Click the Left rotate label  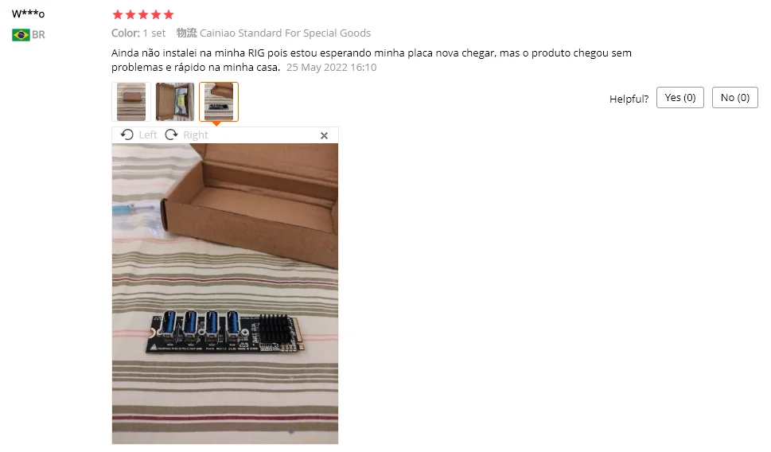click(x=147, y=134)
